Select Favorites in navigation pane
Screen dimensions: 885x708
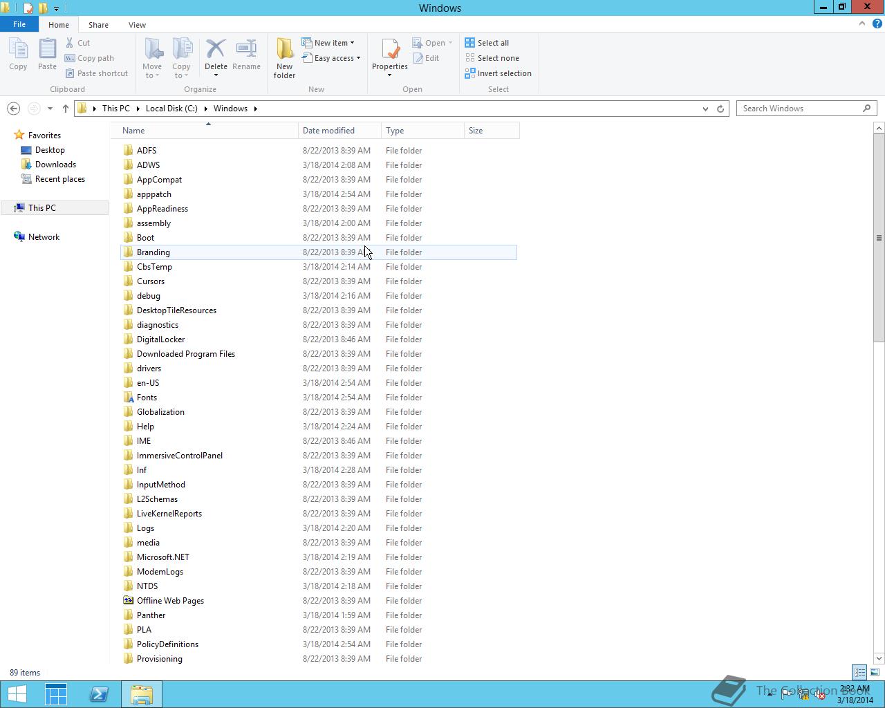(44, 136)
